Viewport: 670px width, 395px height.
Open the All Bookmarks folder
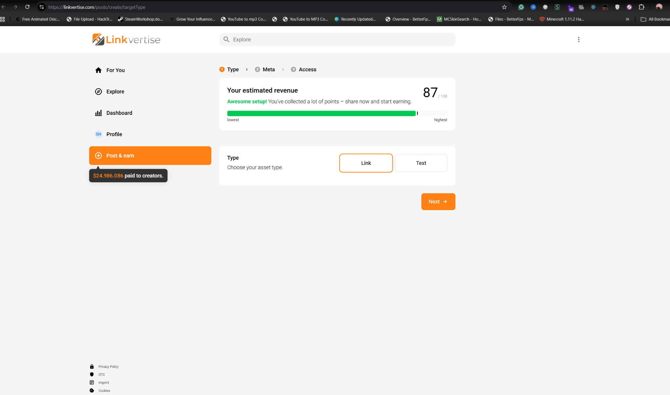655,19
